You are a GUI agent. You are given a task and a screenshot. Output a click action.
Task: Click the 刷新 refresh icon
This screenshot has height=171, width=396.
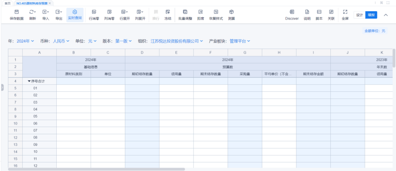point(32,12)
